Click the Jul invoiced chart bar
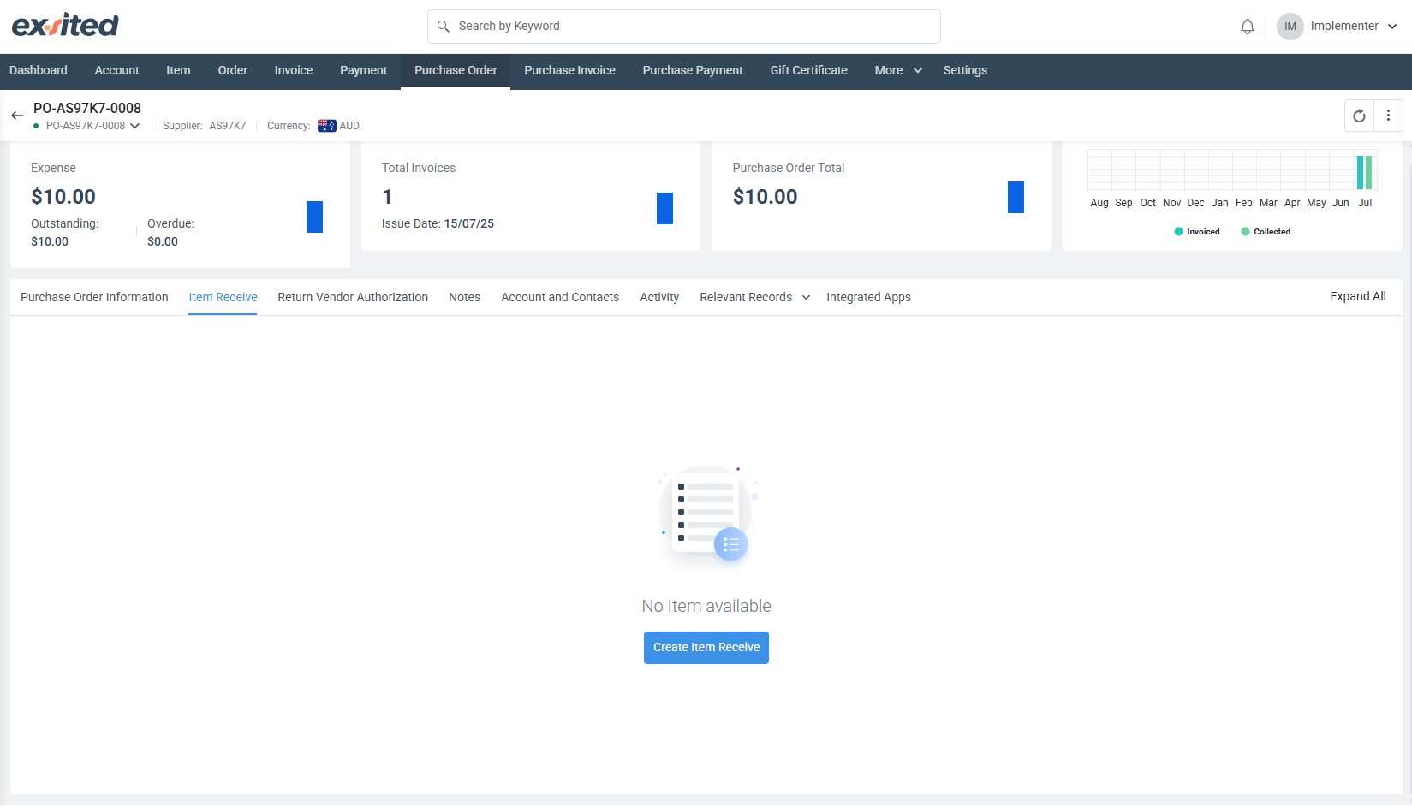 [x=1360, y=172]
